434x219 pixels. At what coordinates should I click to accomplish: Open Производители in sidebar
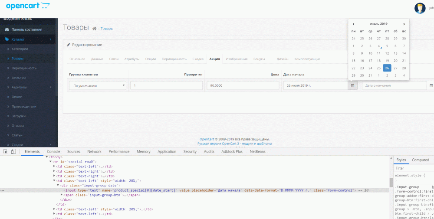(x=24, y=106)
